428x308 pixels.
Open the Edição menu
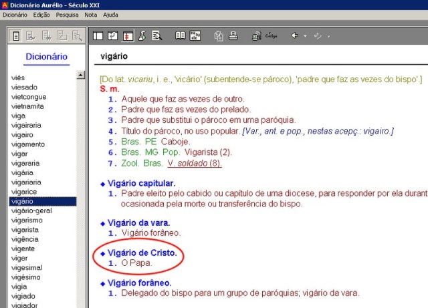click(41, 14)
